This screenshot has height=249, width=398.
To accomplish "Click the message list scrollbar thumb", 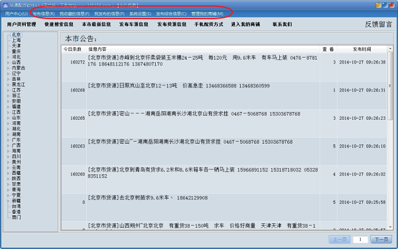I will pos(390,85).
